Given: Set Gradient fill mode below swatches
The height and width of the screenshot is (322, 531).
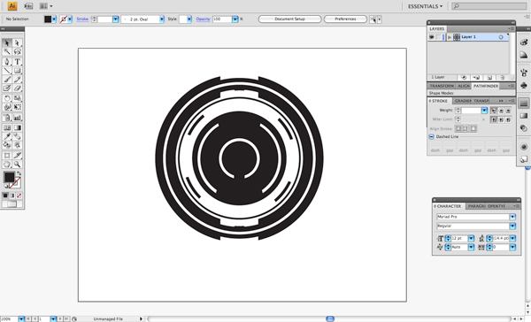Looking at the screenshot, I should tap(12, 195).
